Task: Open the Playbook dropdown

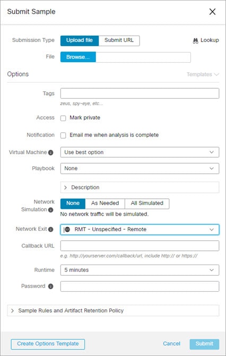Action: [140, 168]
